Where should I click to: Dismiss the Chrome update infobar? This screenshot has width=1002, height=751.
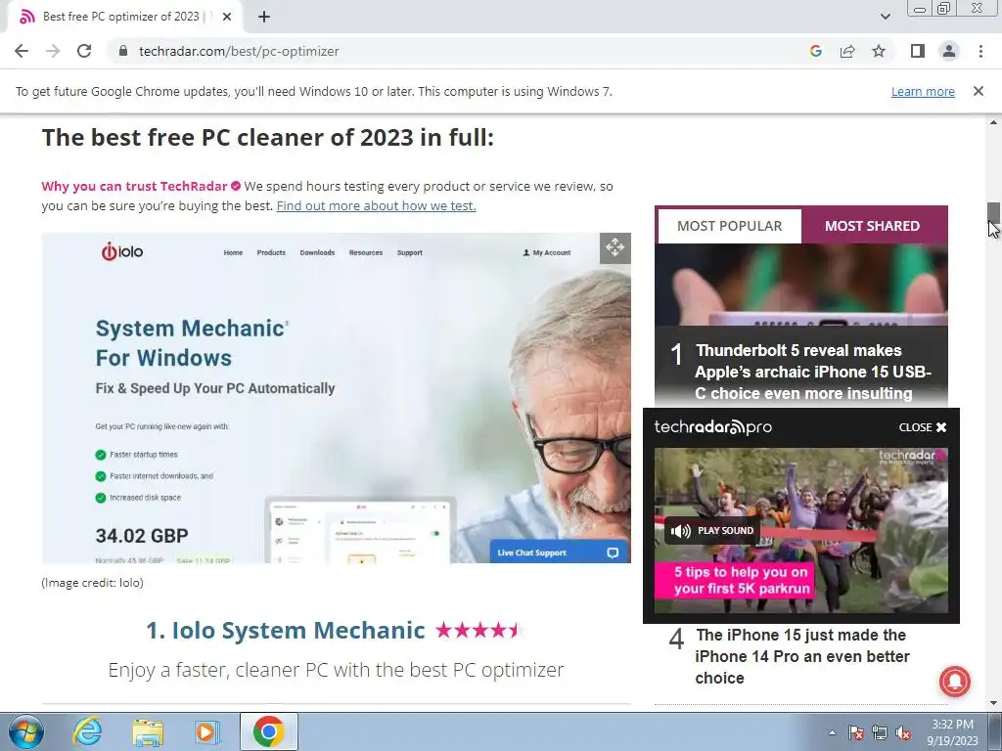[x=978, y=91]
